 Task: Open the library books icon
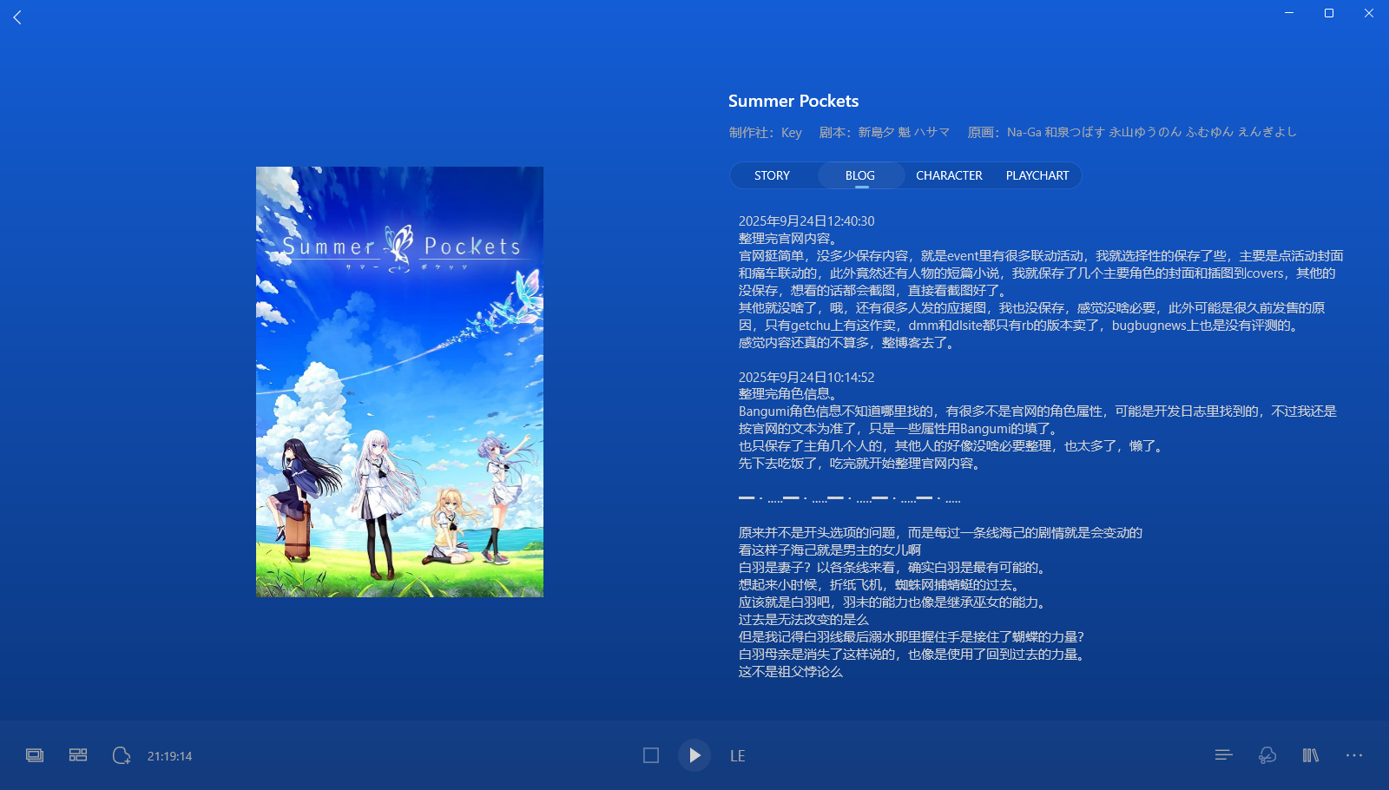coord(1311,755)
